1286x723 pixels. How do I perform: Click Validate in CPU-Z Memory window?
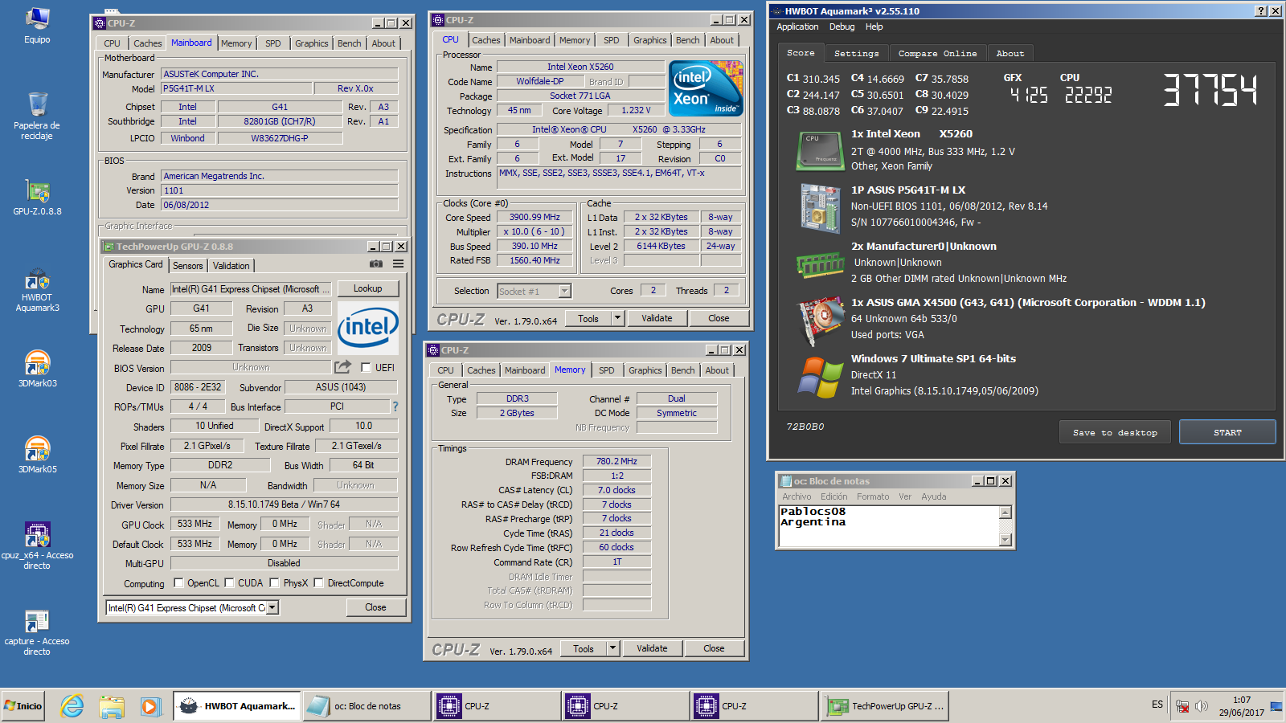(652, 648)
